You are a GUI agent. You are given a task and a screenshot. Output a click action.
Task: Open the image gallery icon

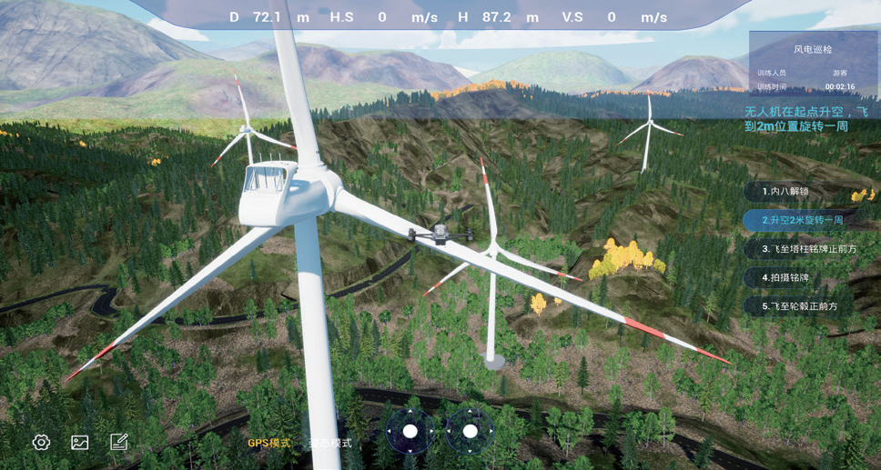coord(80,443)
